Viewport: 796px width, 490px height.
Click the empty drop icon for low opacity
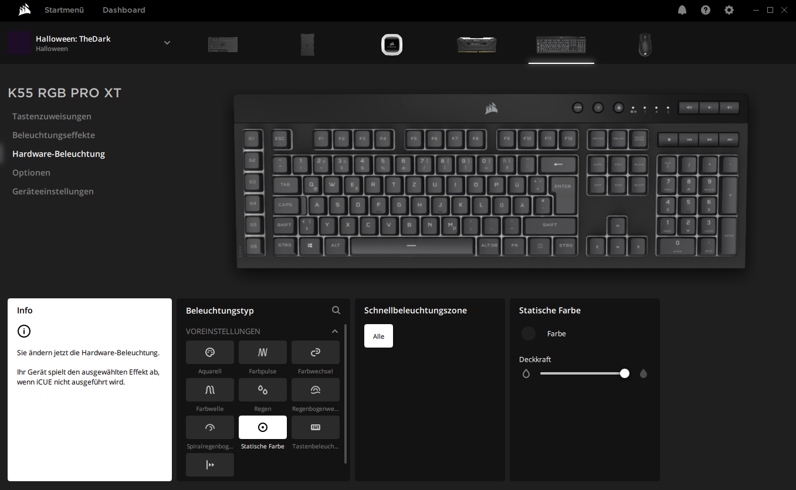(526, 373)
